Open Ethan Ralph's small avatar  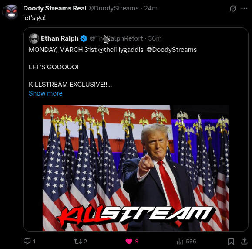tap(34, 38)
